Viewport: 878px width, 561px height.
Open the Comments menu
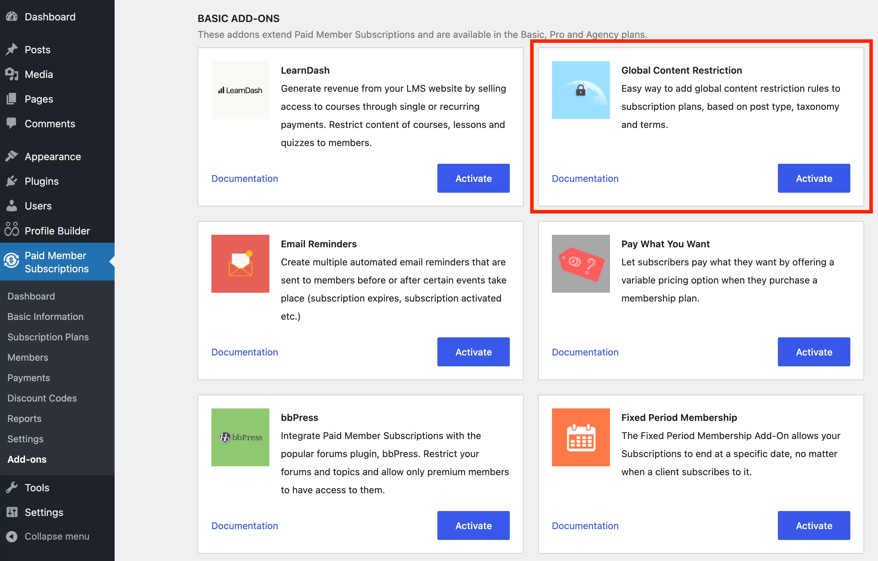pyautogui.click(x=57, y=124)
